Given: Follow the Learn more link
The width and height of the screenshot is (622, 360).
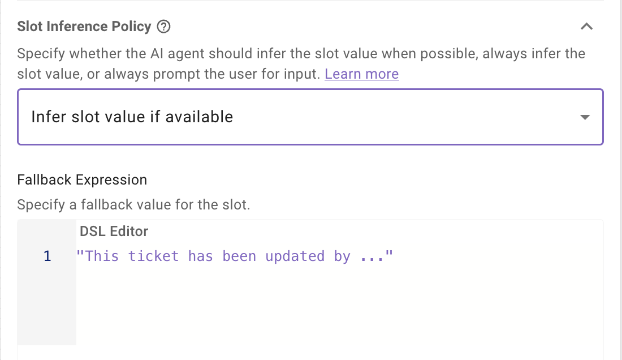Looking at the screenshot, I should [x=361, y=74].
